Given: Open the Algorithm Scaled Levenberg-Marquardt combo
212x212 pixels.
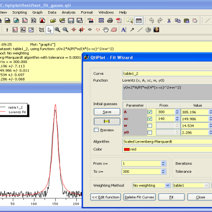Looking at the screenshot, I should 167,142.
